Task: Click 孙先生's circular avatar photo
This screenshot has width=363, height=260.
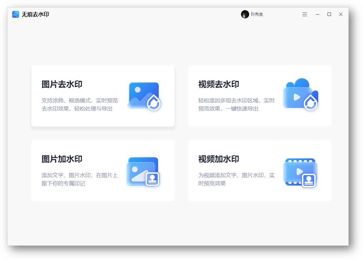Action: point(244,14)
